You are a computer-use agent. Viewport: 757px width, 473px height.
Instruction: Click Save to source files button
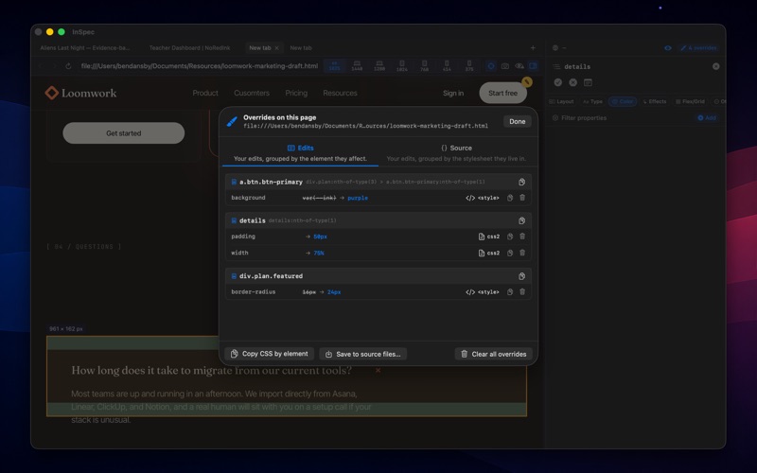click(x=363, y=354)
